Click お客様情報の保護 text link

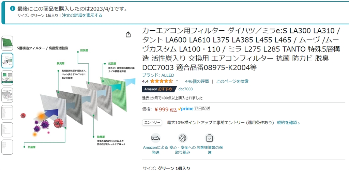click(210, 150)
